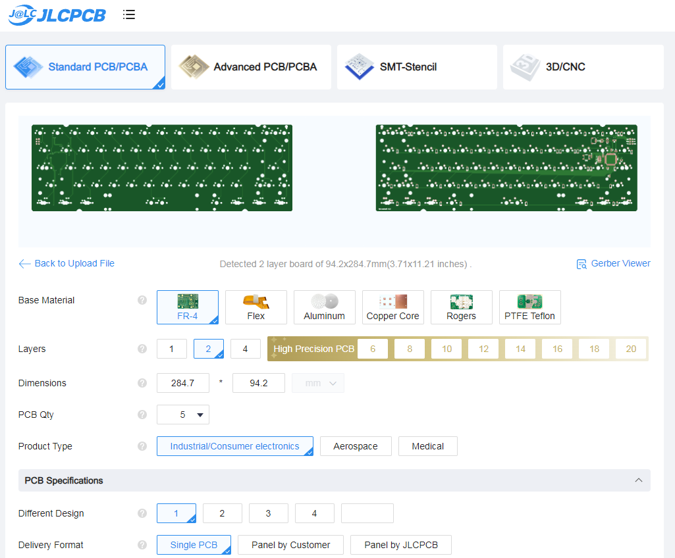Select Medical product type
675x558 pixels.
428,446
